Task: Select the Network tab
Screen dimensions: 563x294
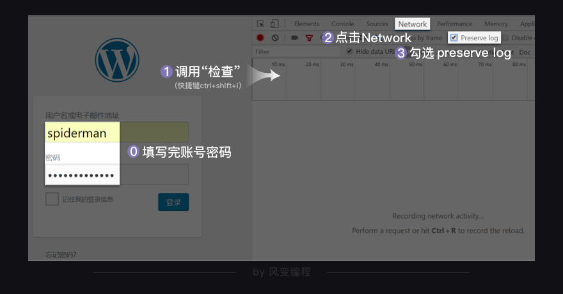Action: coord(412,24)
